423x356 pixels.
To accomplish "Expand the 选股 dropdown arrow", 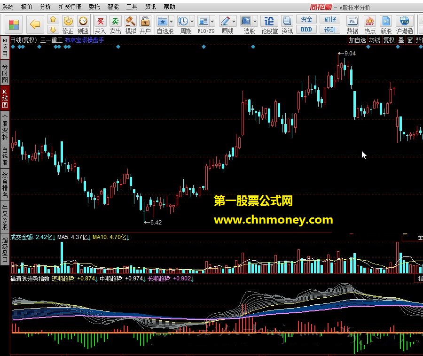I will click(x=255, y=21).
